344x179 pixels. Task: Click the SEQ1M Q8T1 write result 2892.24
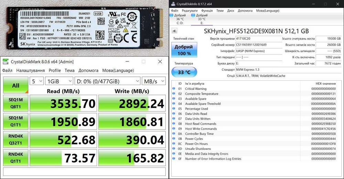click(x=132, y=103)
